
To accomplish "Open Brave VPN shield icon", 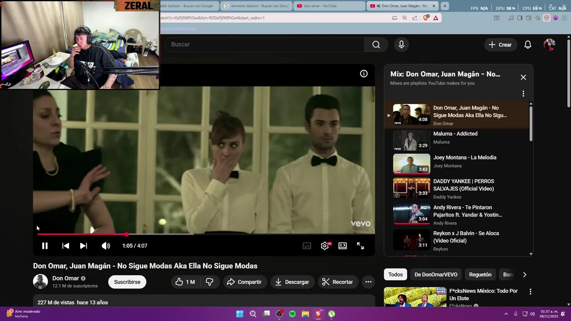I will pos(546,18).
